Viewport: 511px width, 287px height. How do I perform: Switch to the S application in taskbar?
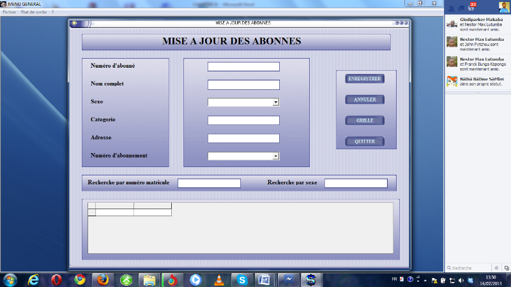click(x=311, y=280)
